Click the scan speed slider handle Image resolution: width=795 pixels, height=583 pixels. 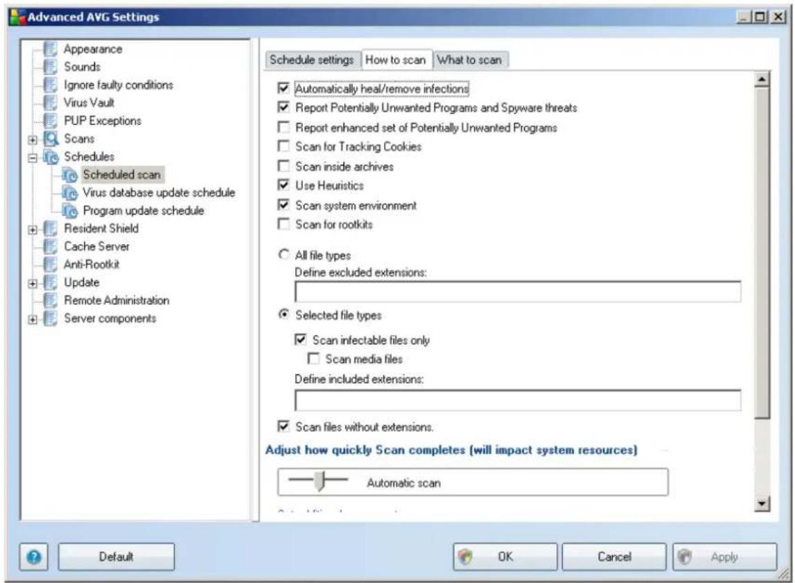coord(319,480)
